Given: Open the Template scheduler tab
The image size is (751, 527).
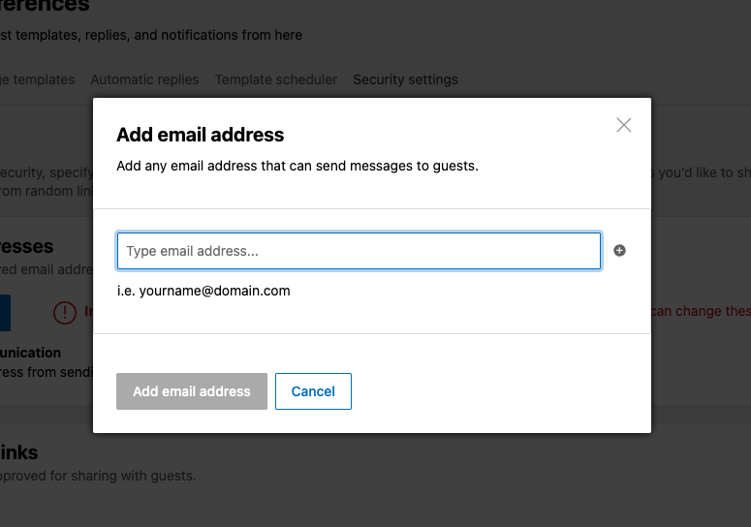Looking at the screenshot, I should (276, 79).
